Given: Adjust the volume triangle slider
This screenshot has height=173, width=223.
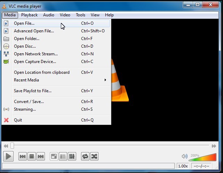Looking at the screenshot, I should coord(202,157).
